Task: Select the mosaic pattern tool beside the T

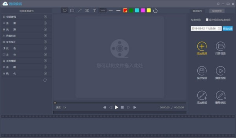Action: click(87, 10)
